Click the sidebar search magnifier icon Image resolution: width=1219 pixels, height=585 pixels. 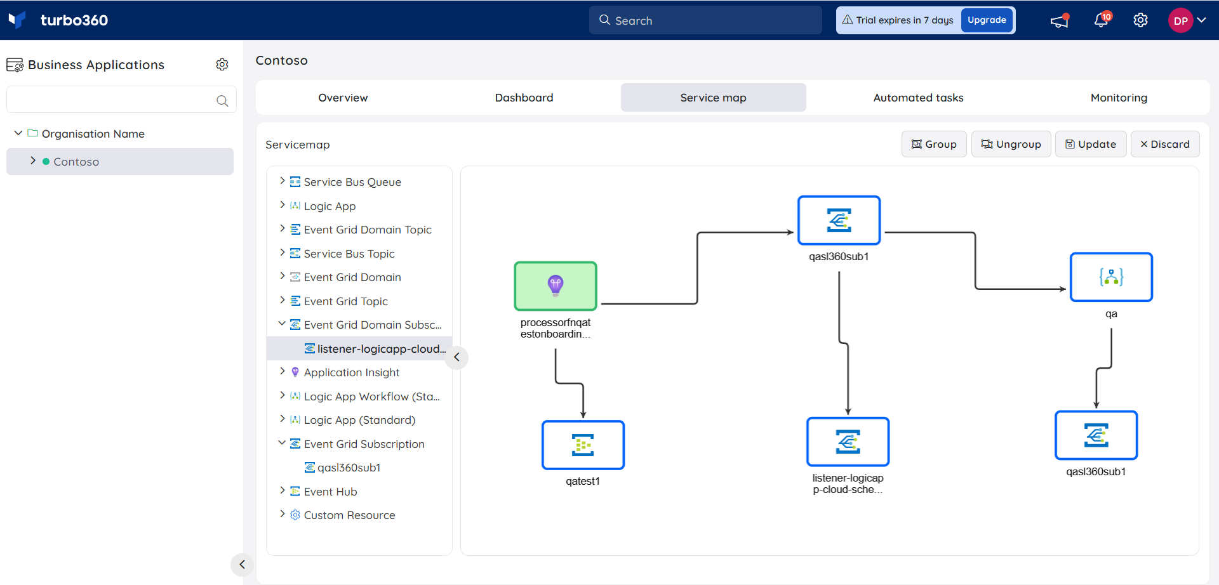pyautogui.click(x=222, y=100)
